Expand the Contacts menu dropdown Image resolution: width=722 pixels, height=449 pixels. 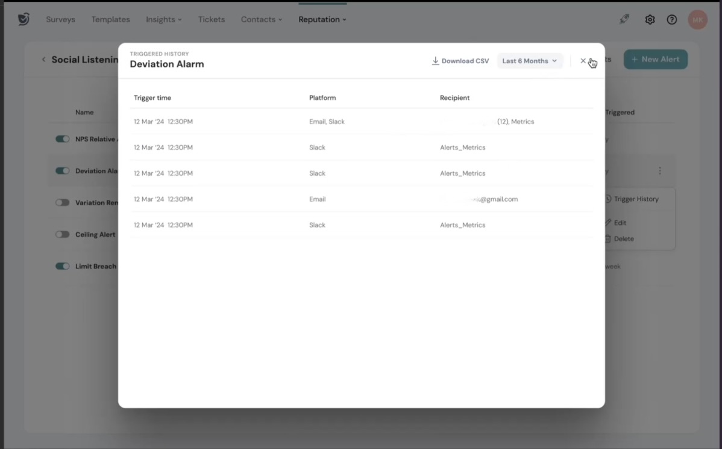[261, 19]
